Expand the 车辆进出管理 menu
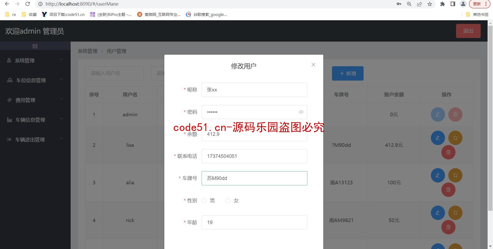This screenshot has width=493, height=249. (x=35, y=140)
